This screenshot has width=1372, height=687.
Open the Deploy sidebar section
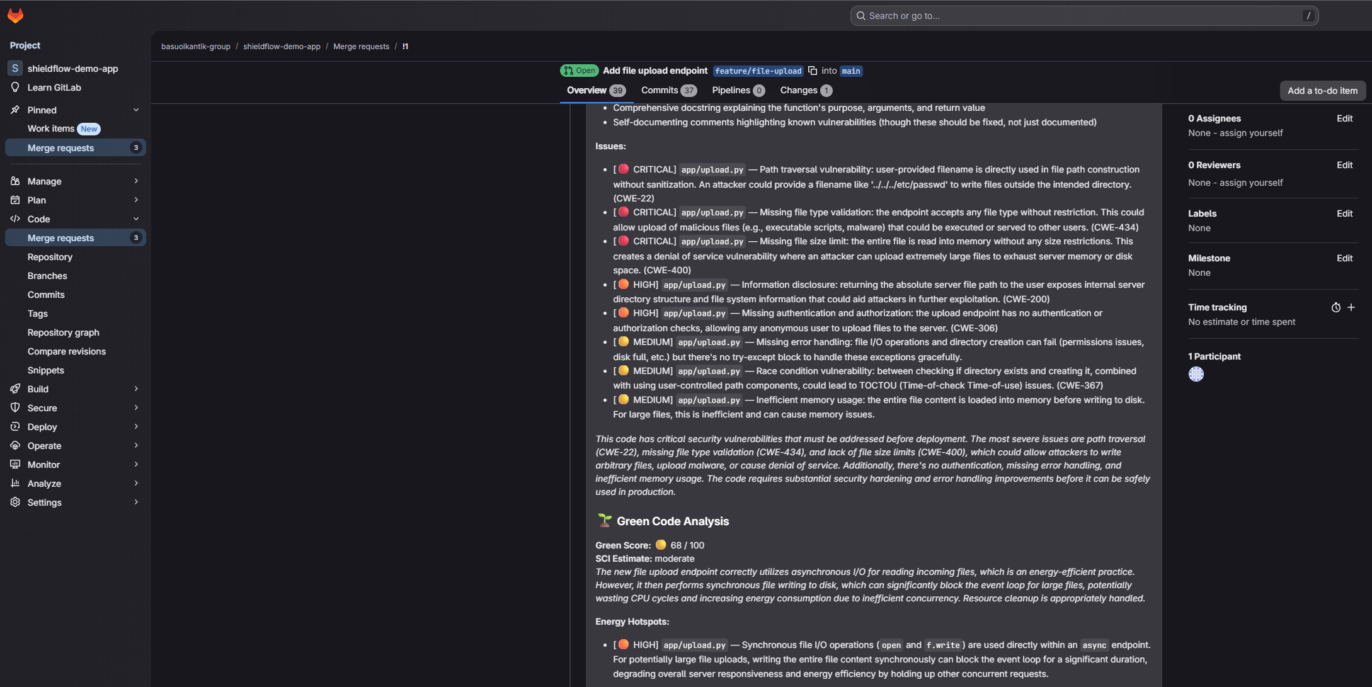42,427
